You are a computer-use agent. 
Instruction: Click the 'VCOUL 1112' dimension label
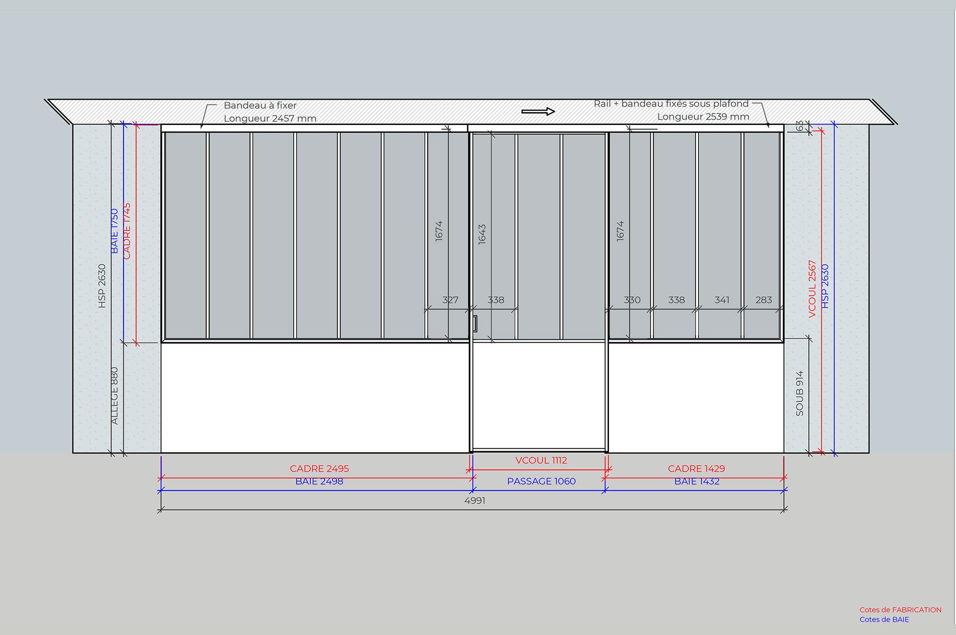pyautogui.click(x=541, y=461)
